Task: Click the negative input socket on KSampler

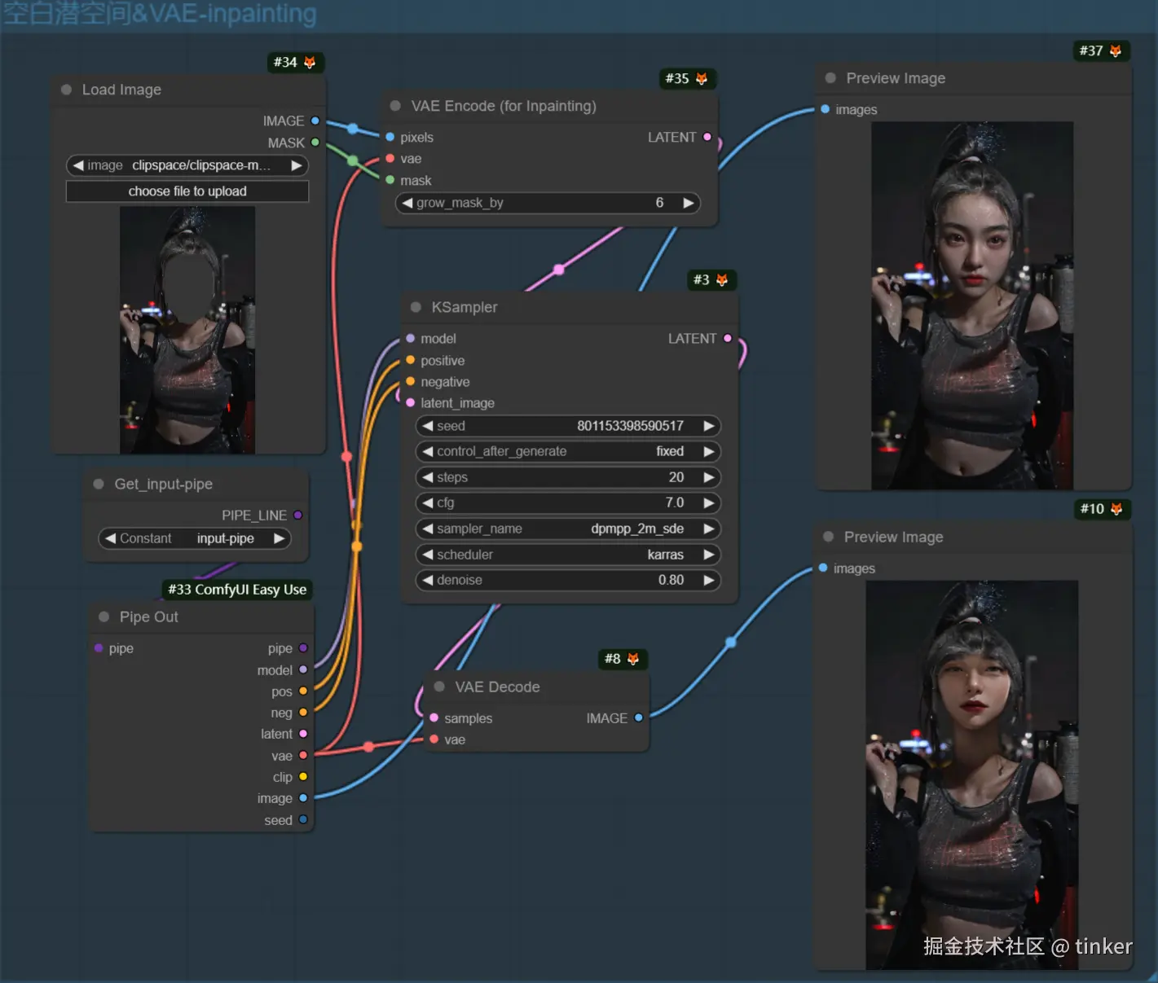Action: (411, 381)
